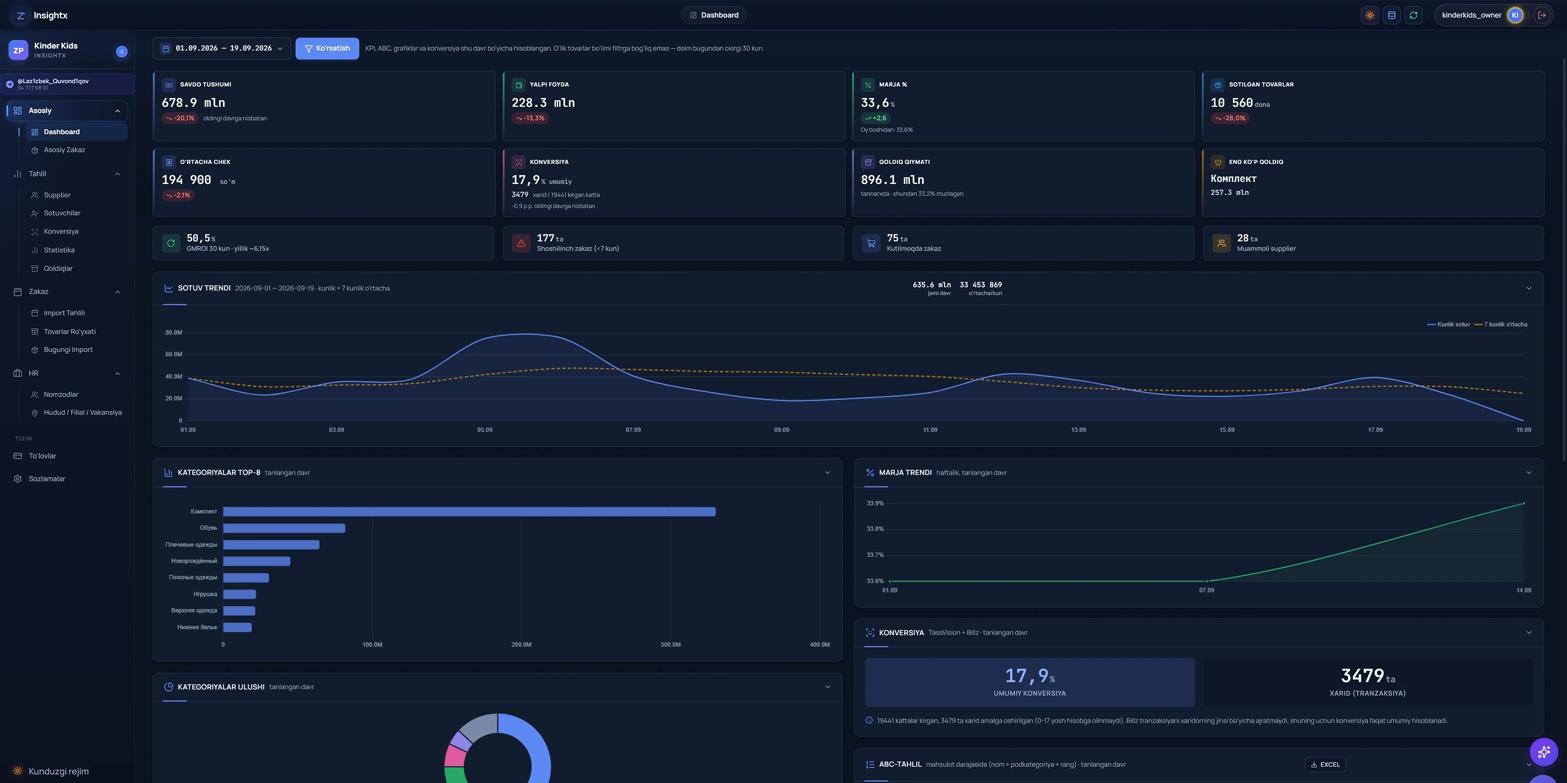Open the date range dropdown 01.09.2026 — 19.09.2026

(x=221, y=48)
